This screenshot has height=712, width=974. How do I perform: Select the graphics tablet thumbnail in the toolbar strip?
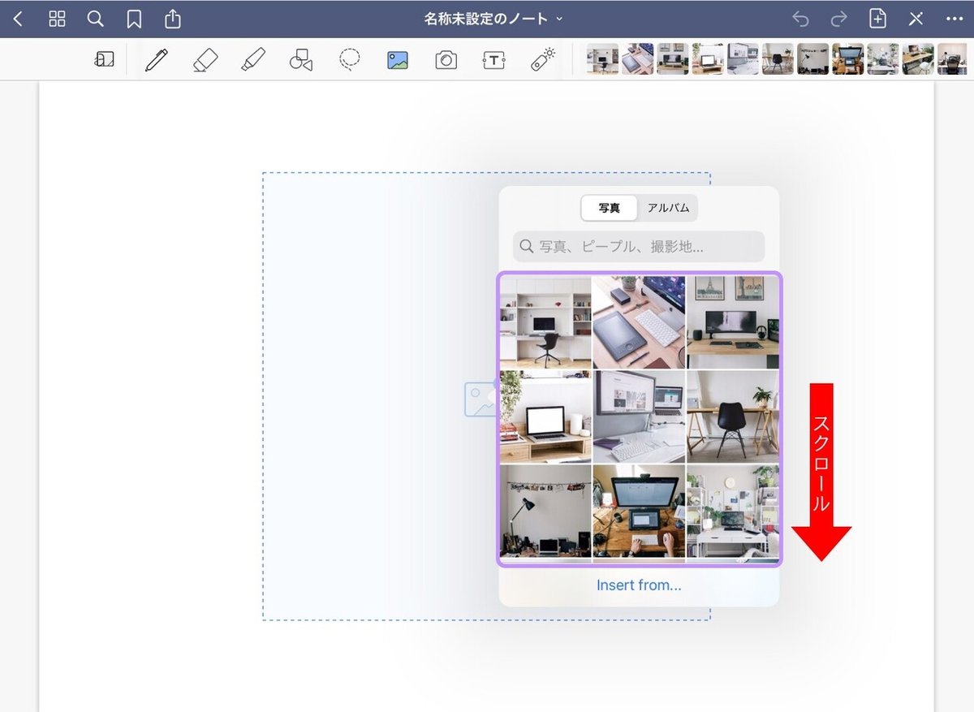click(637, 59)
